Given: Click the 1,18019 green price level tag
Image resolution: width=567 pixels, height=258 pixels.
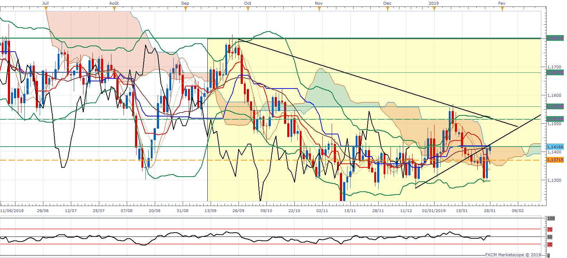Looking at the screenshot, I should coord(555,38).
